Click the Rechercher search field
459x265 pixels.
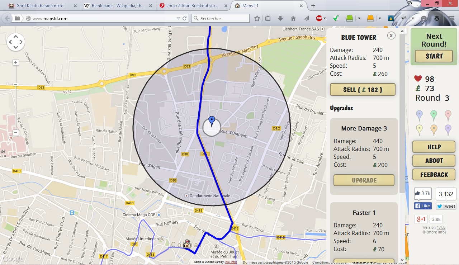point(221,18)
